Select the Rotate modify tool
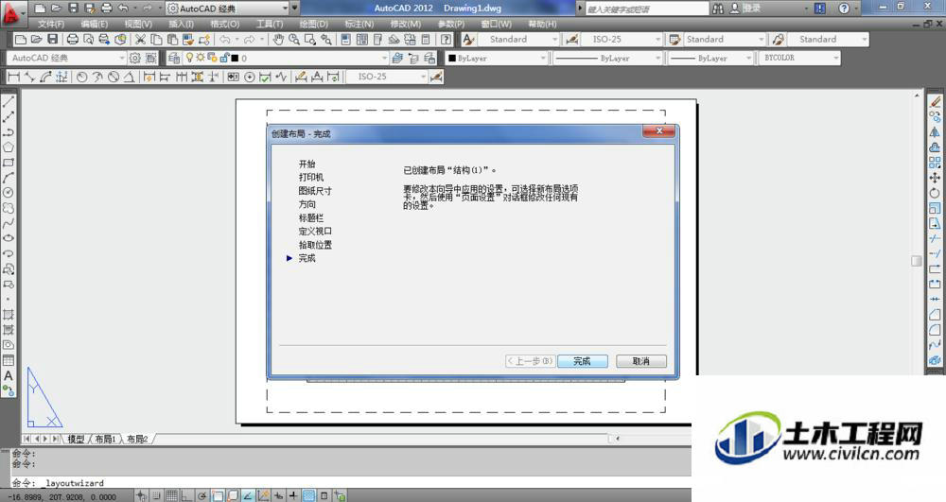The width and height of the screenshot is (946, 502). click(935, 194)
